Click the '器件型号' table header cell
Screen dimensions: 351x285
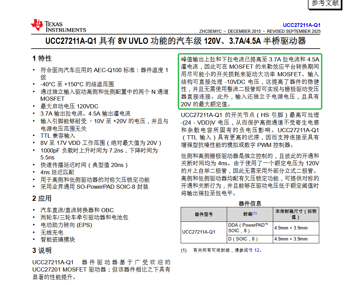204,214
